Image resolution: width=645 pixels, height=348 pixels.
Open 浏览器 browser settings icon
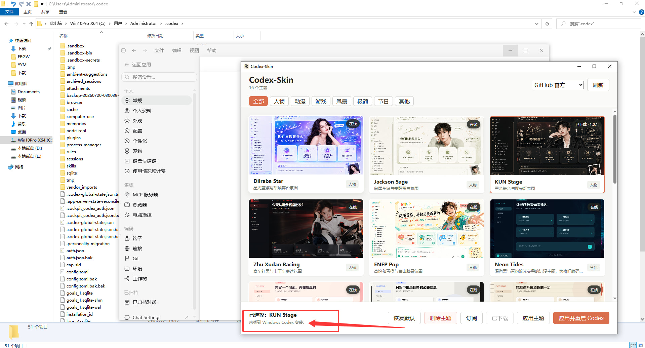point(127,205)
